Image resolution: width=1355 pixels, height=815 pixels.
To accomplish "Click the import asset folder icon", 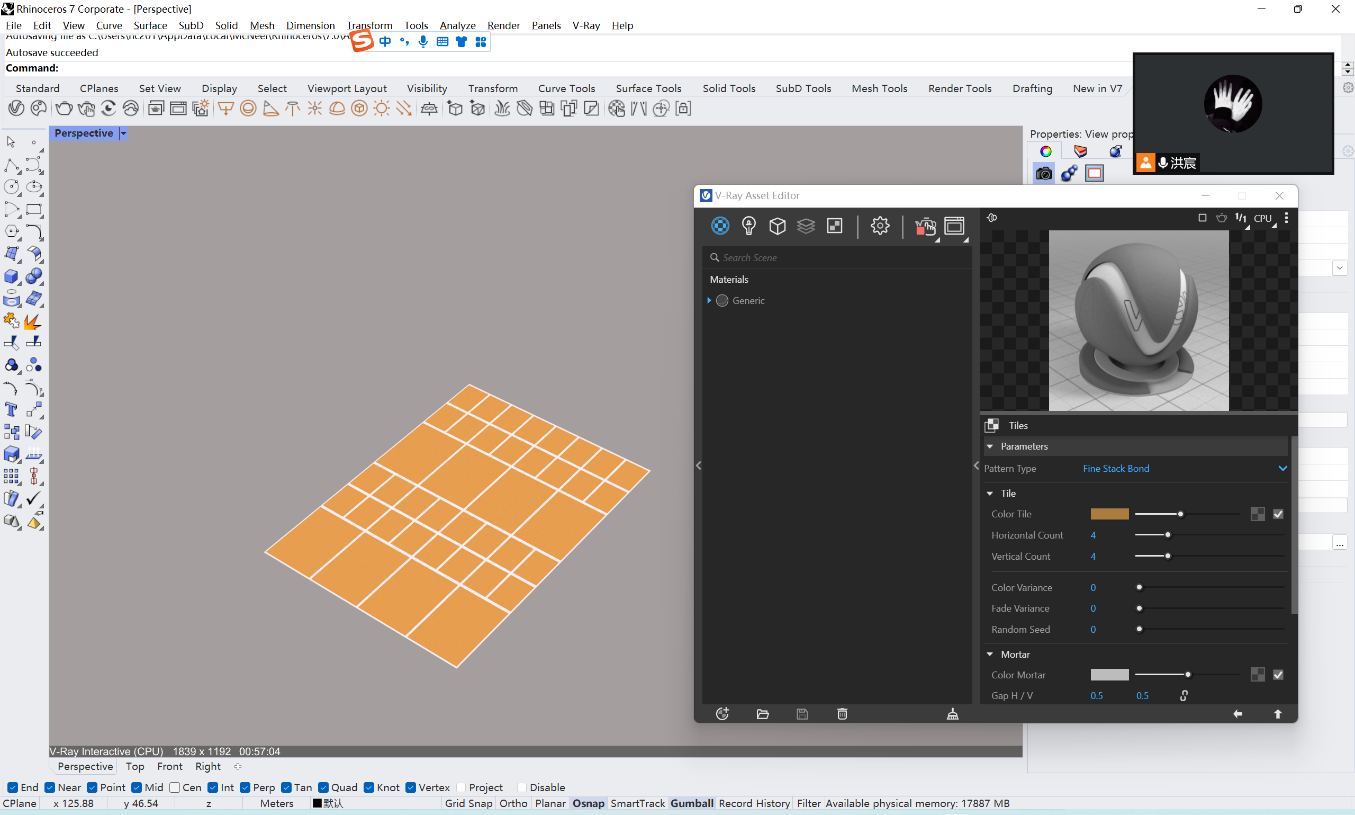I will click(x=762, y=714).
